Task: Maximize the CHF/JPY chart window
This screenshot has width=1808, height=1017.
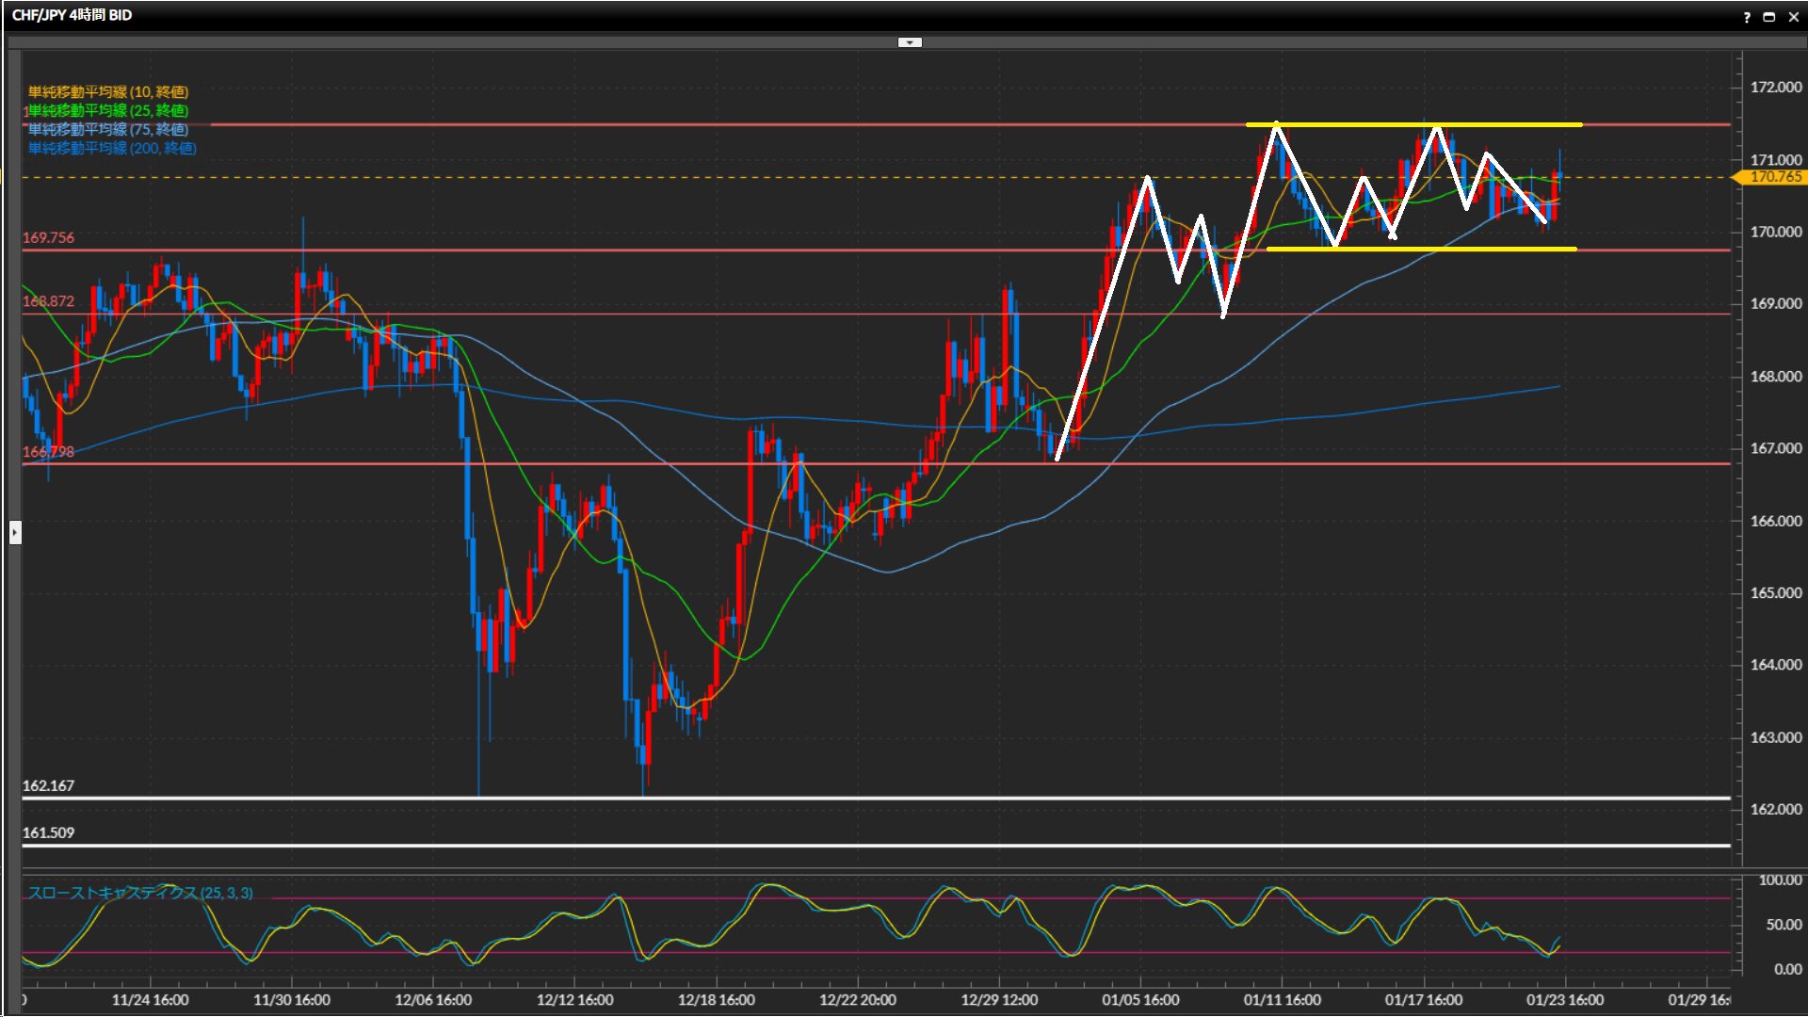Action: 1768,17
